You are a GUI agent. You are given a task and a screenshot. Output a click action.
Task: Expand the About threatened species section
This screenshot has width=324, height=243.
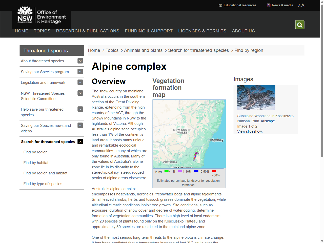click(x=80, y=61)
